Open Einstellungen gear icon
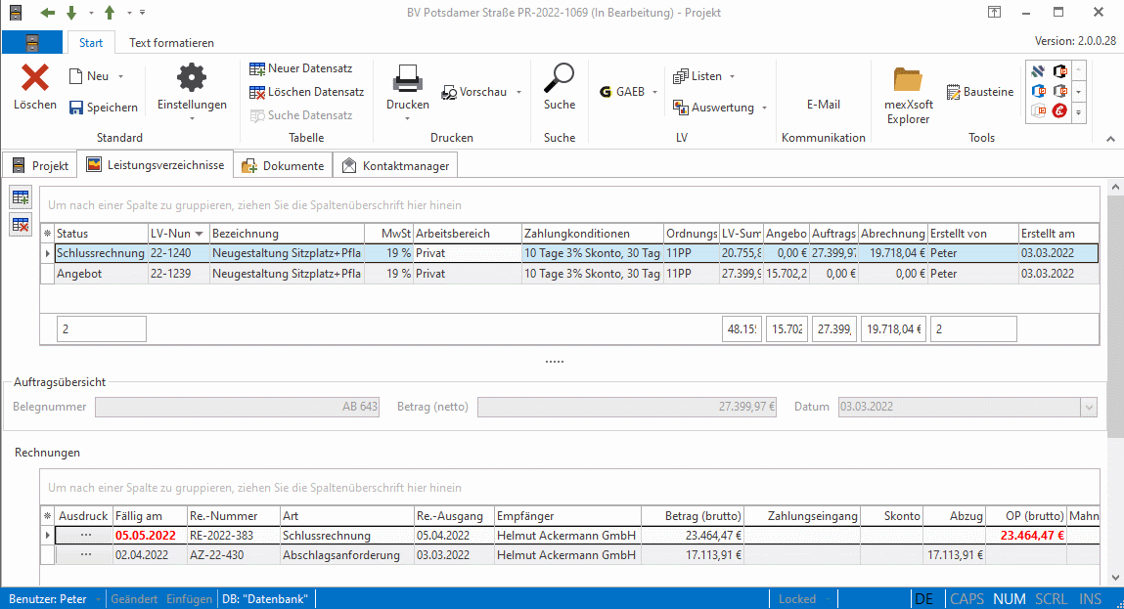This screenshot has width=1124, height=609. [x=192, y=77]
